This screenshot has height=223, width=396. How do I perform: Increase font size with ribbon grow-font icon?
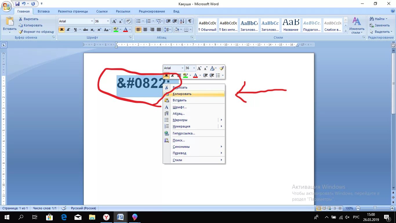click(114, 21)
